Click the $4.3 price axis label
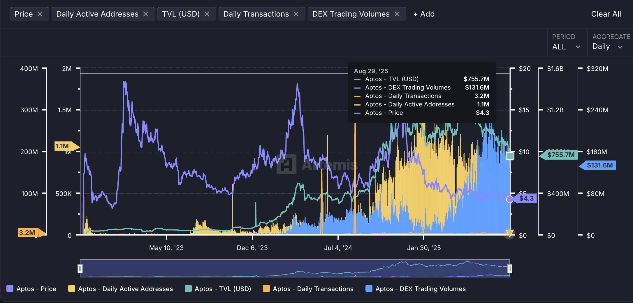Viewport: 633px width, 303px height. point(525,198)
